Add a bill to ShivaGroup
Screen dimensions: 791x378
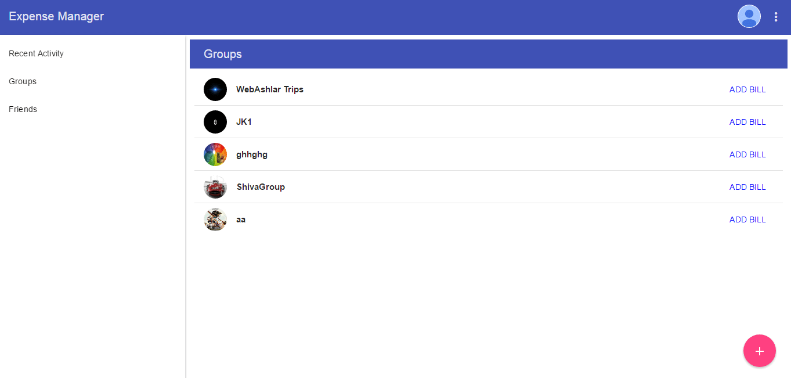[747, 187]
